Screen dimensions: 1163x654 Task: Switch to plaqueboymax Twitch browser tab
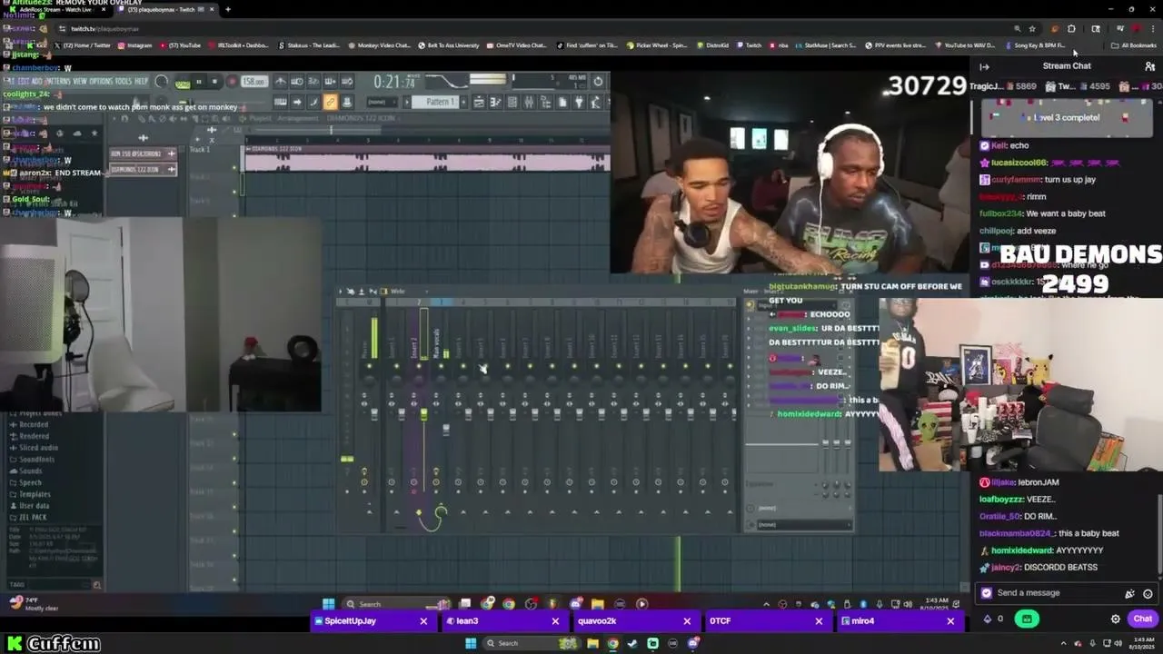pyautogui.click(x=167, y=9)
